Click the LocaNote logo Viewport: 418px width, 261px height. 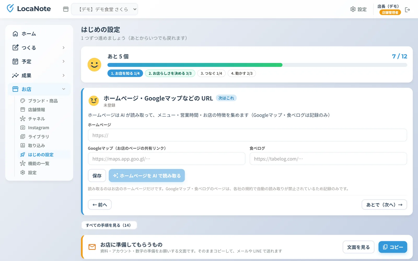[29, 9]
